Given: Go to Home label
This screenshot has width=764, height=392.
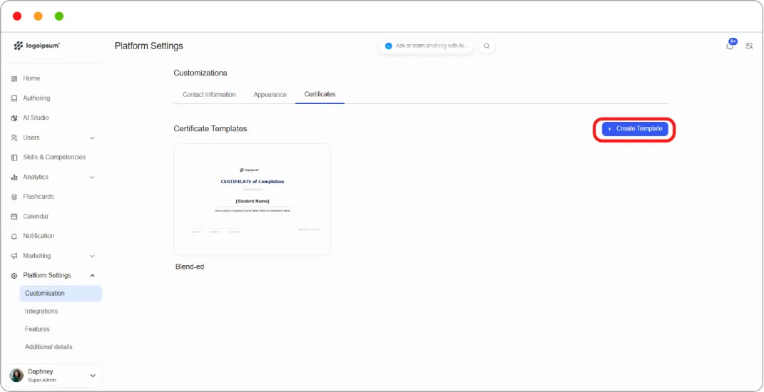Looking at the screenshot, I should click(31, 78).
